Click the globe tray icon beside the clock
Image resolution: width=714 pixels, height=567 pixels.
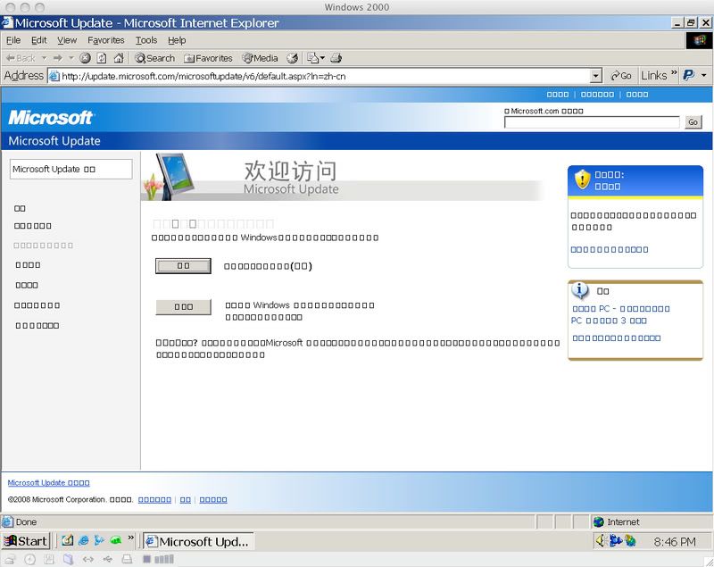631,540
